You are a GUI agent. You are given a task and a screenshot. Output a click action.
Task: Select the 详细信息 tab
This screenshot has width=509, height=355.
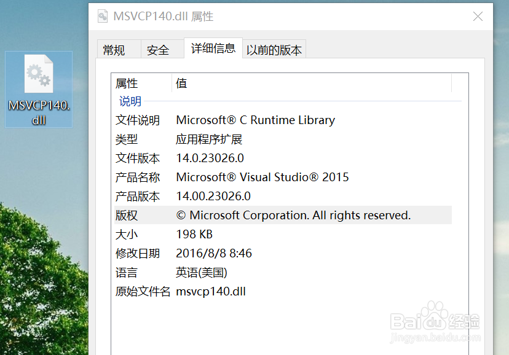213,49
